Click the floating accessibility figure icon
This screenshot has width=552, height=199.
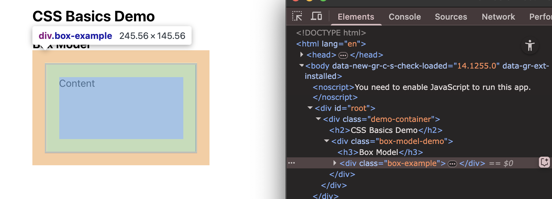[x=530, y=45]
